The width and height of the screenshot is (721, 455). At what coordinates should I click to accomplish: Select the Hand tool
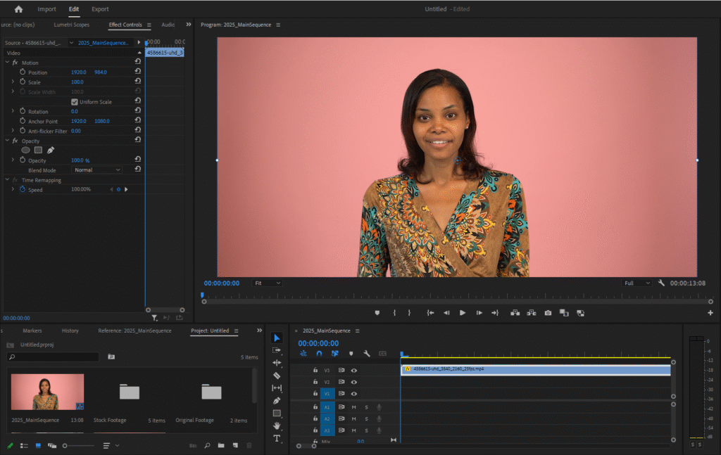pyautogui.click(x=277, y=425)
